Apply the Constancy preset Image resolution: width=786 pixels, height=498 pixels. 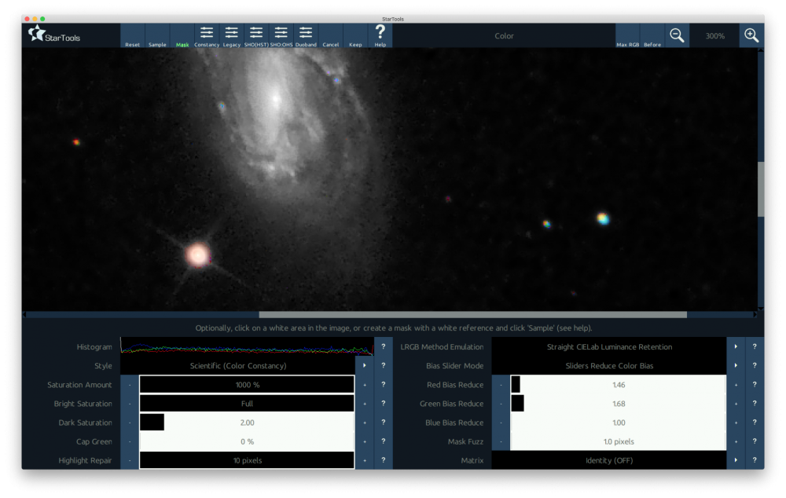(207, 35)
